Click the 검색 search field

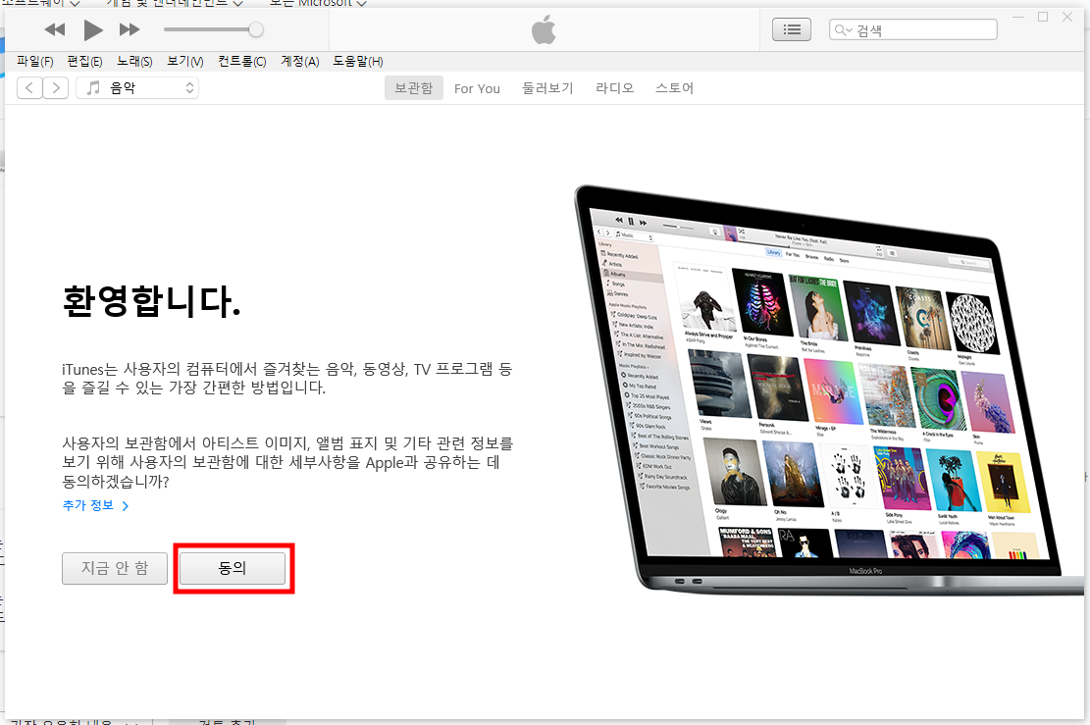[x=912, y=29]
